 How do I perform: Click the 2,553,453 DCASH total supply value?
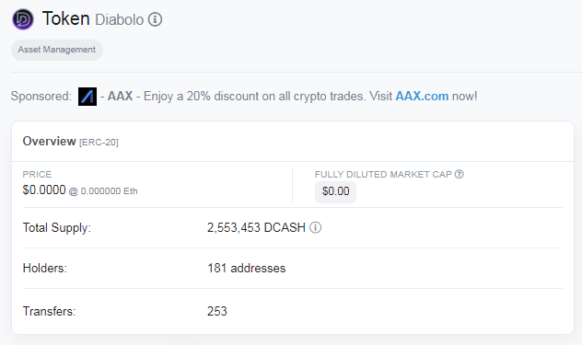(x=256, y=227)
